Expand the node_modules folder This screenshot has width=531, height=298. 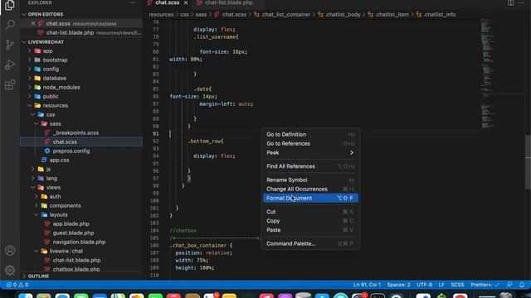pos(61,88)
